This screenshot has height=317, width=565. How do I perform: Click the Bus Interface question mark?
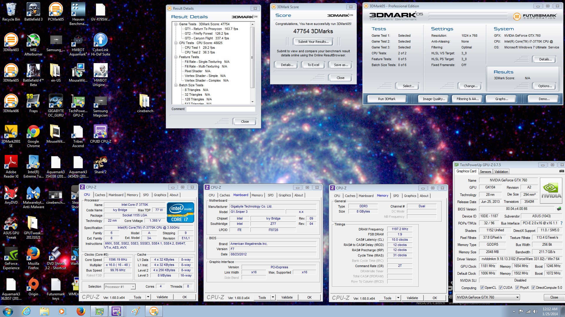click(561, 223)
